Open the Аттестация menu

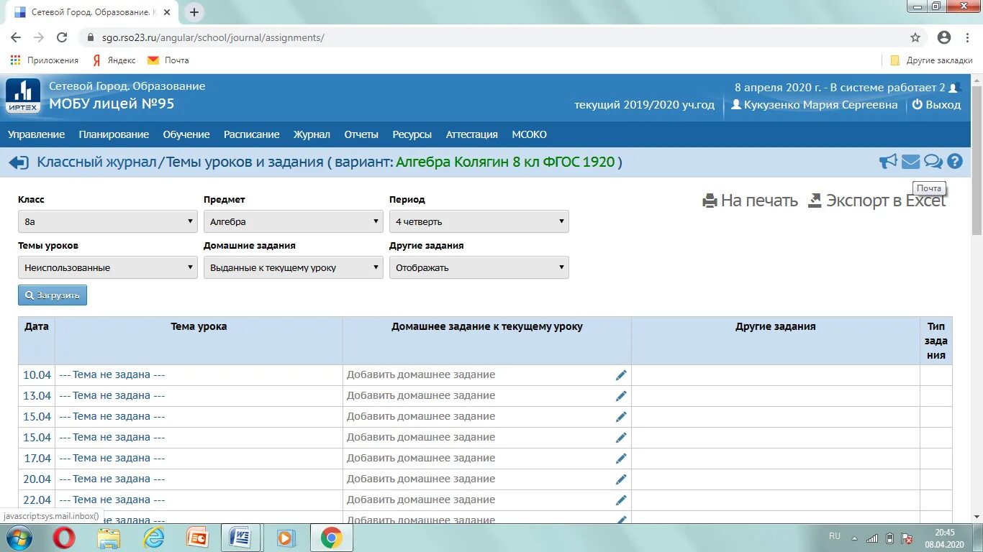(472, 134)
